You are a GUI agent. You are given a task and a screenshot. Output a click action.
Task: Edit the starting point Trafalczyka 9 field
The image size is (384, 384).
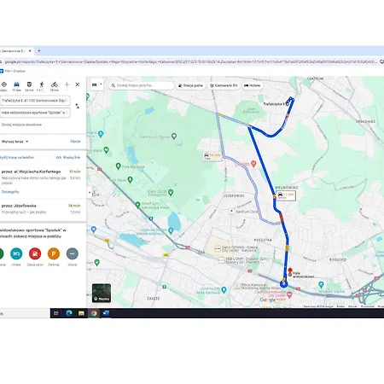point(35,101)
